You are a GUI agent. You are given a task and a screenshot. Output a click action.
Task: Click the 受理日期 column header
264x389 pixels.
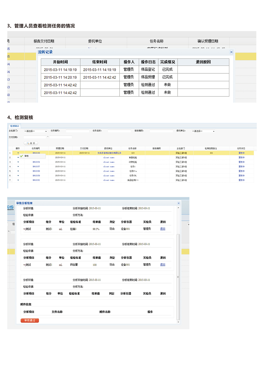[60, 148]
